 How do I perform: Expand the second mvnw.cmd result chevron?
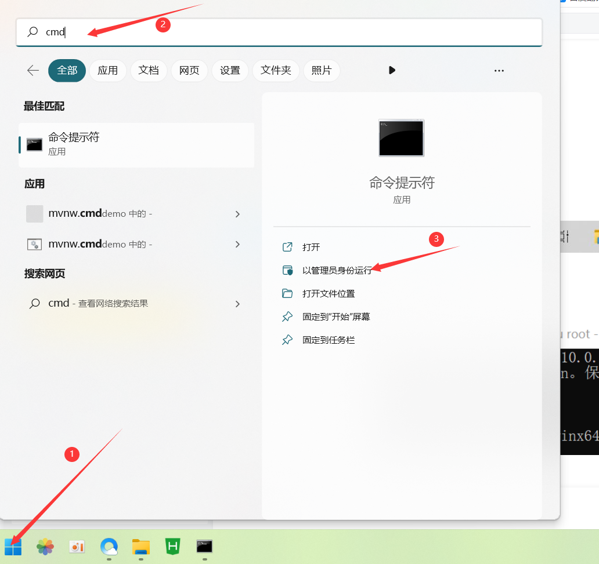[237, 244]
